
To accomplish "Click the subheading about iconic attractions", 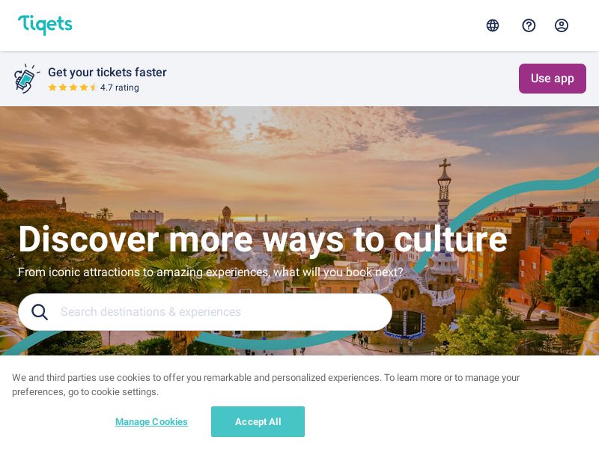I will pyautogui.click(x=210, y=272).
